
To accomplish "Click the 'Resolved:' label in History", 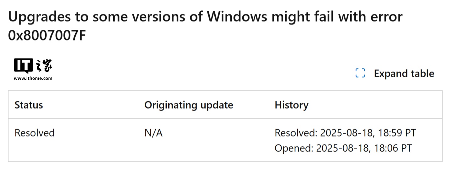I will tap(296, 133).
